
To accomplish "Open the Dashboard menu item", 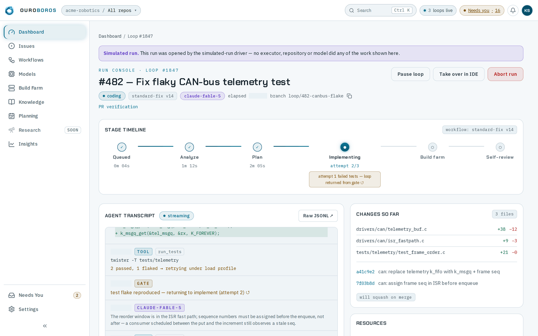I will [x=45, y=32].
